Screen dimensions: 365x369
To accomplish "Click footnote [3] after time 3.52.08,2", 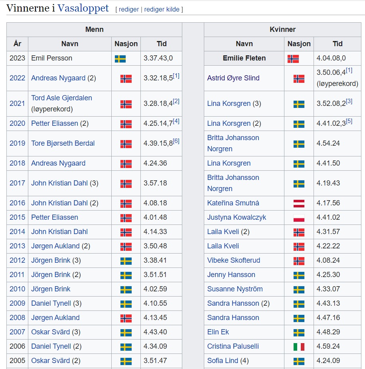I will (x=349, y=102).
